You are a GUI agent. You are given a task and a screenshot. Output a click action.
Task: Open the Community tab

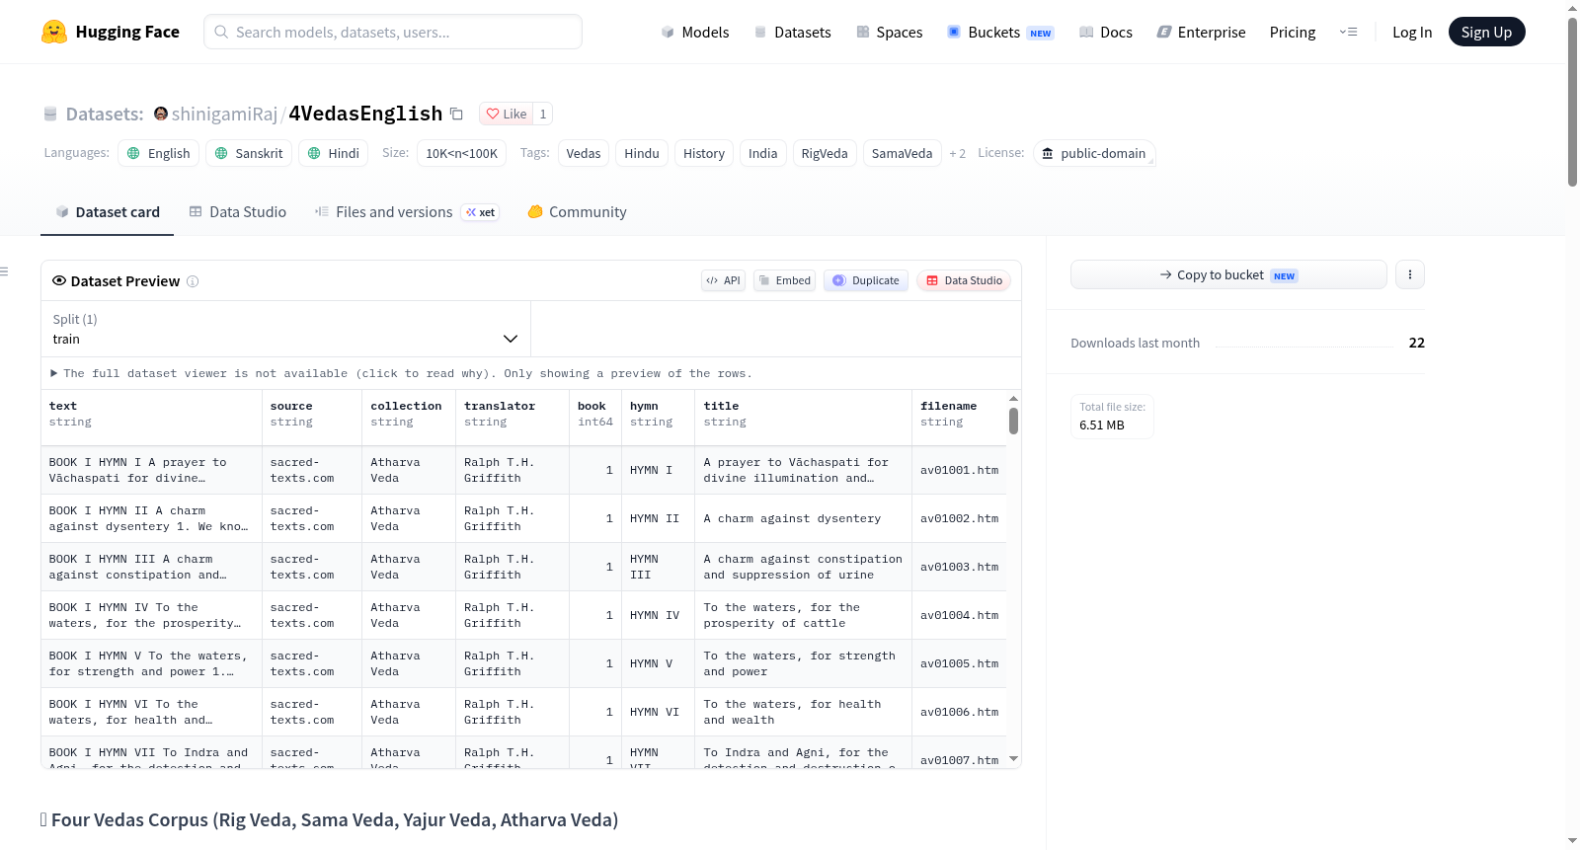pyautogui.click(x=577, y=212)
